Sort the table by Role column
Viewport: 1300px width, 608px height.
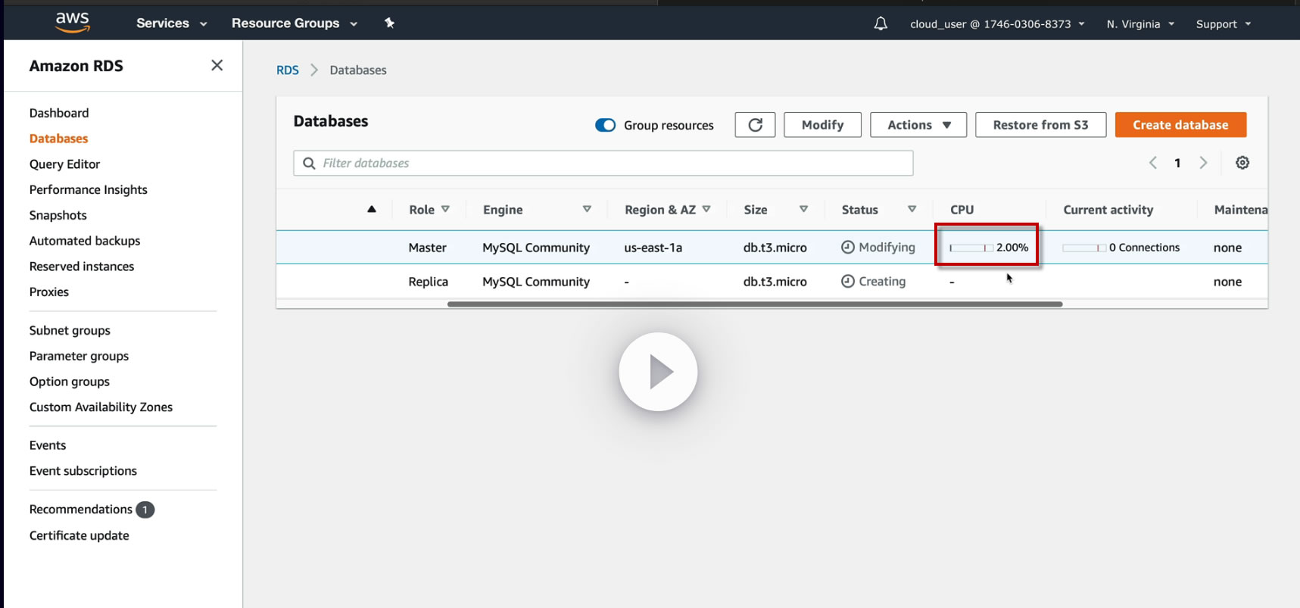click(429, 210)
